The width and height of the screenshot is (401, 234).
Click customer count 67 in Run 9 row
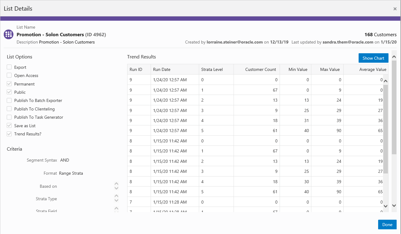(x=275, y=90)
